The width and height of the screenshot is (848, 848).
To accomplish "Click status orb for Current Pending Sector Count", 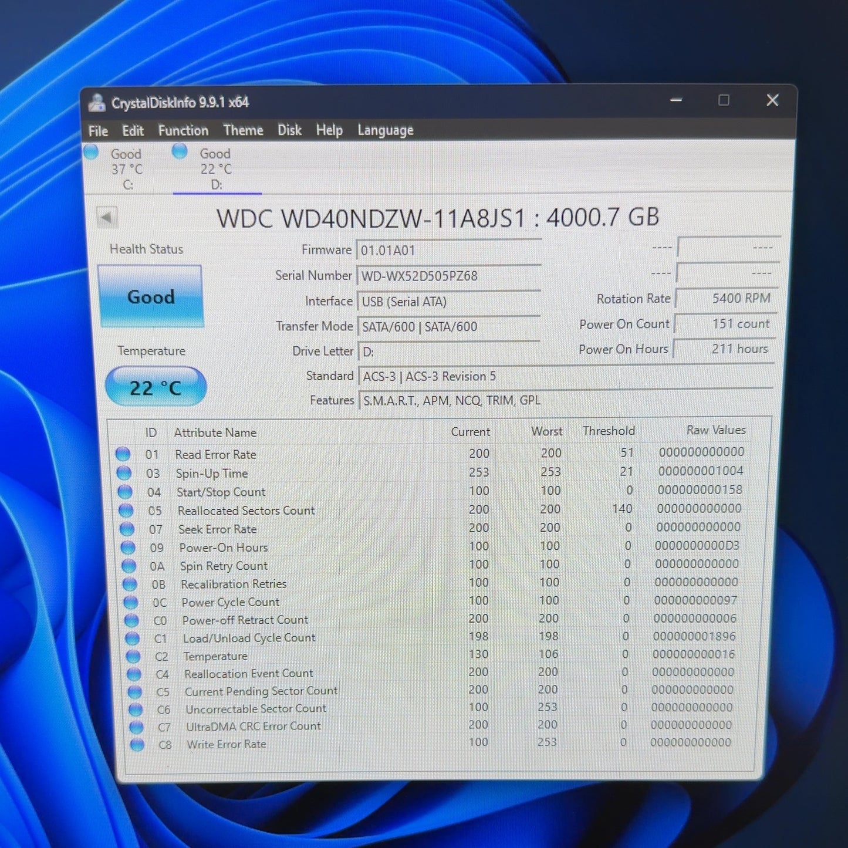I will coord(135,692).
